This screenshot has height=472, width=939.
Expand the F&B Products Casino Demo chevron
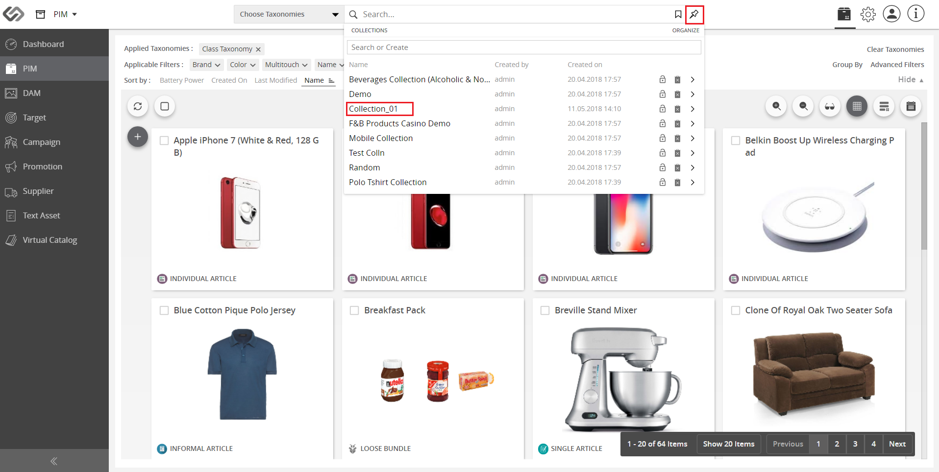692,123
